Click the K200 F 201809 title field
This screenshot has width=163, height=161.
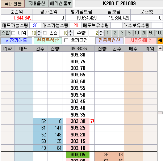click(119, 4)
